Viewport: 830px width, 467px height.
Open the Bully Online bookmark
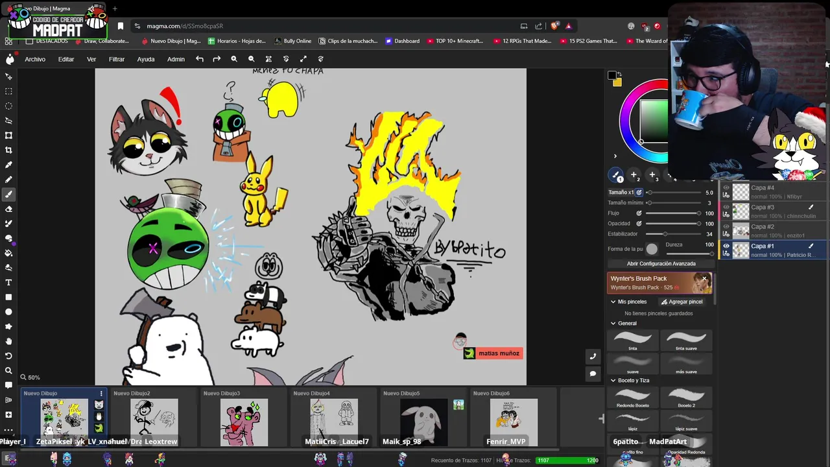pyautogui.click(x=292, y=41)
